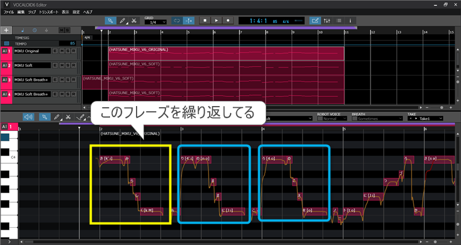
Task: Open the BREATH Sometimes dropdown
Action: pos(379,119)
